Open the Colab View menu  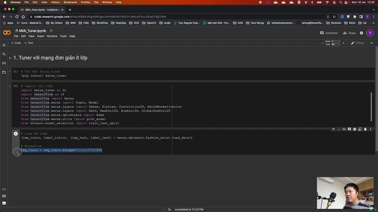31,36
